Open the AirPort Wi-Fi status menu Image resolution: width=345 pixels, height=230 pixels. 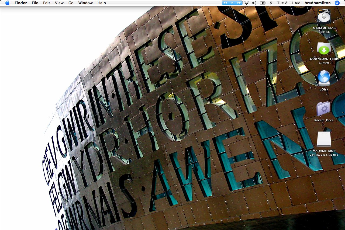click(x=246, y=3)
